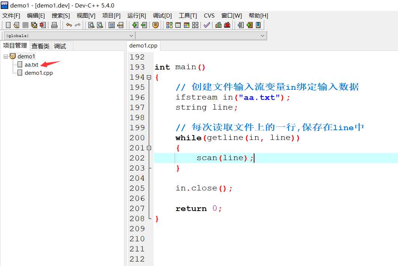Click the Go to function icon

tap(112, 25)
